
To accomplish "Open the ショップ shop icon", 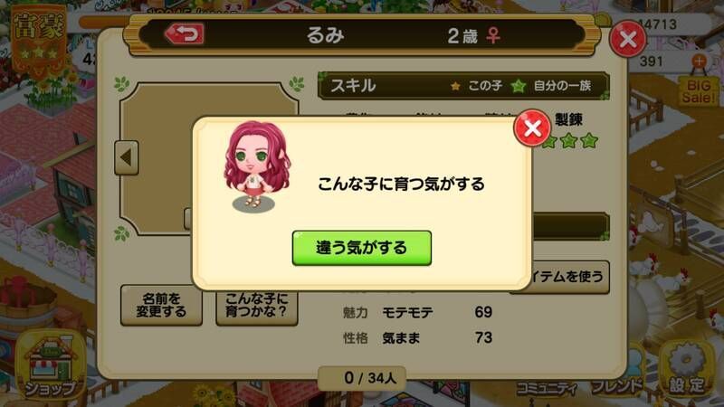I will 51,365.
